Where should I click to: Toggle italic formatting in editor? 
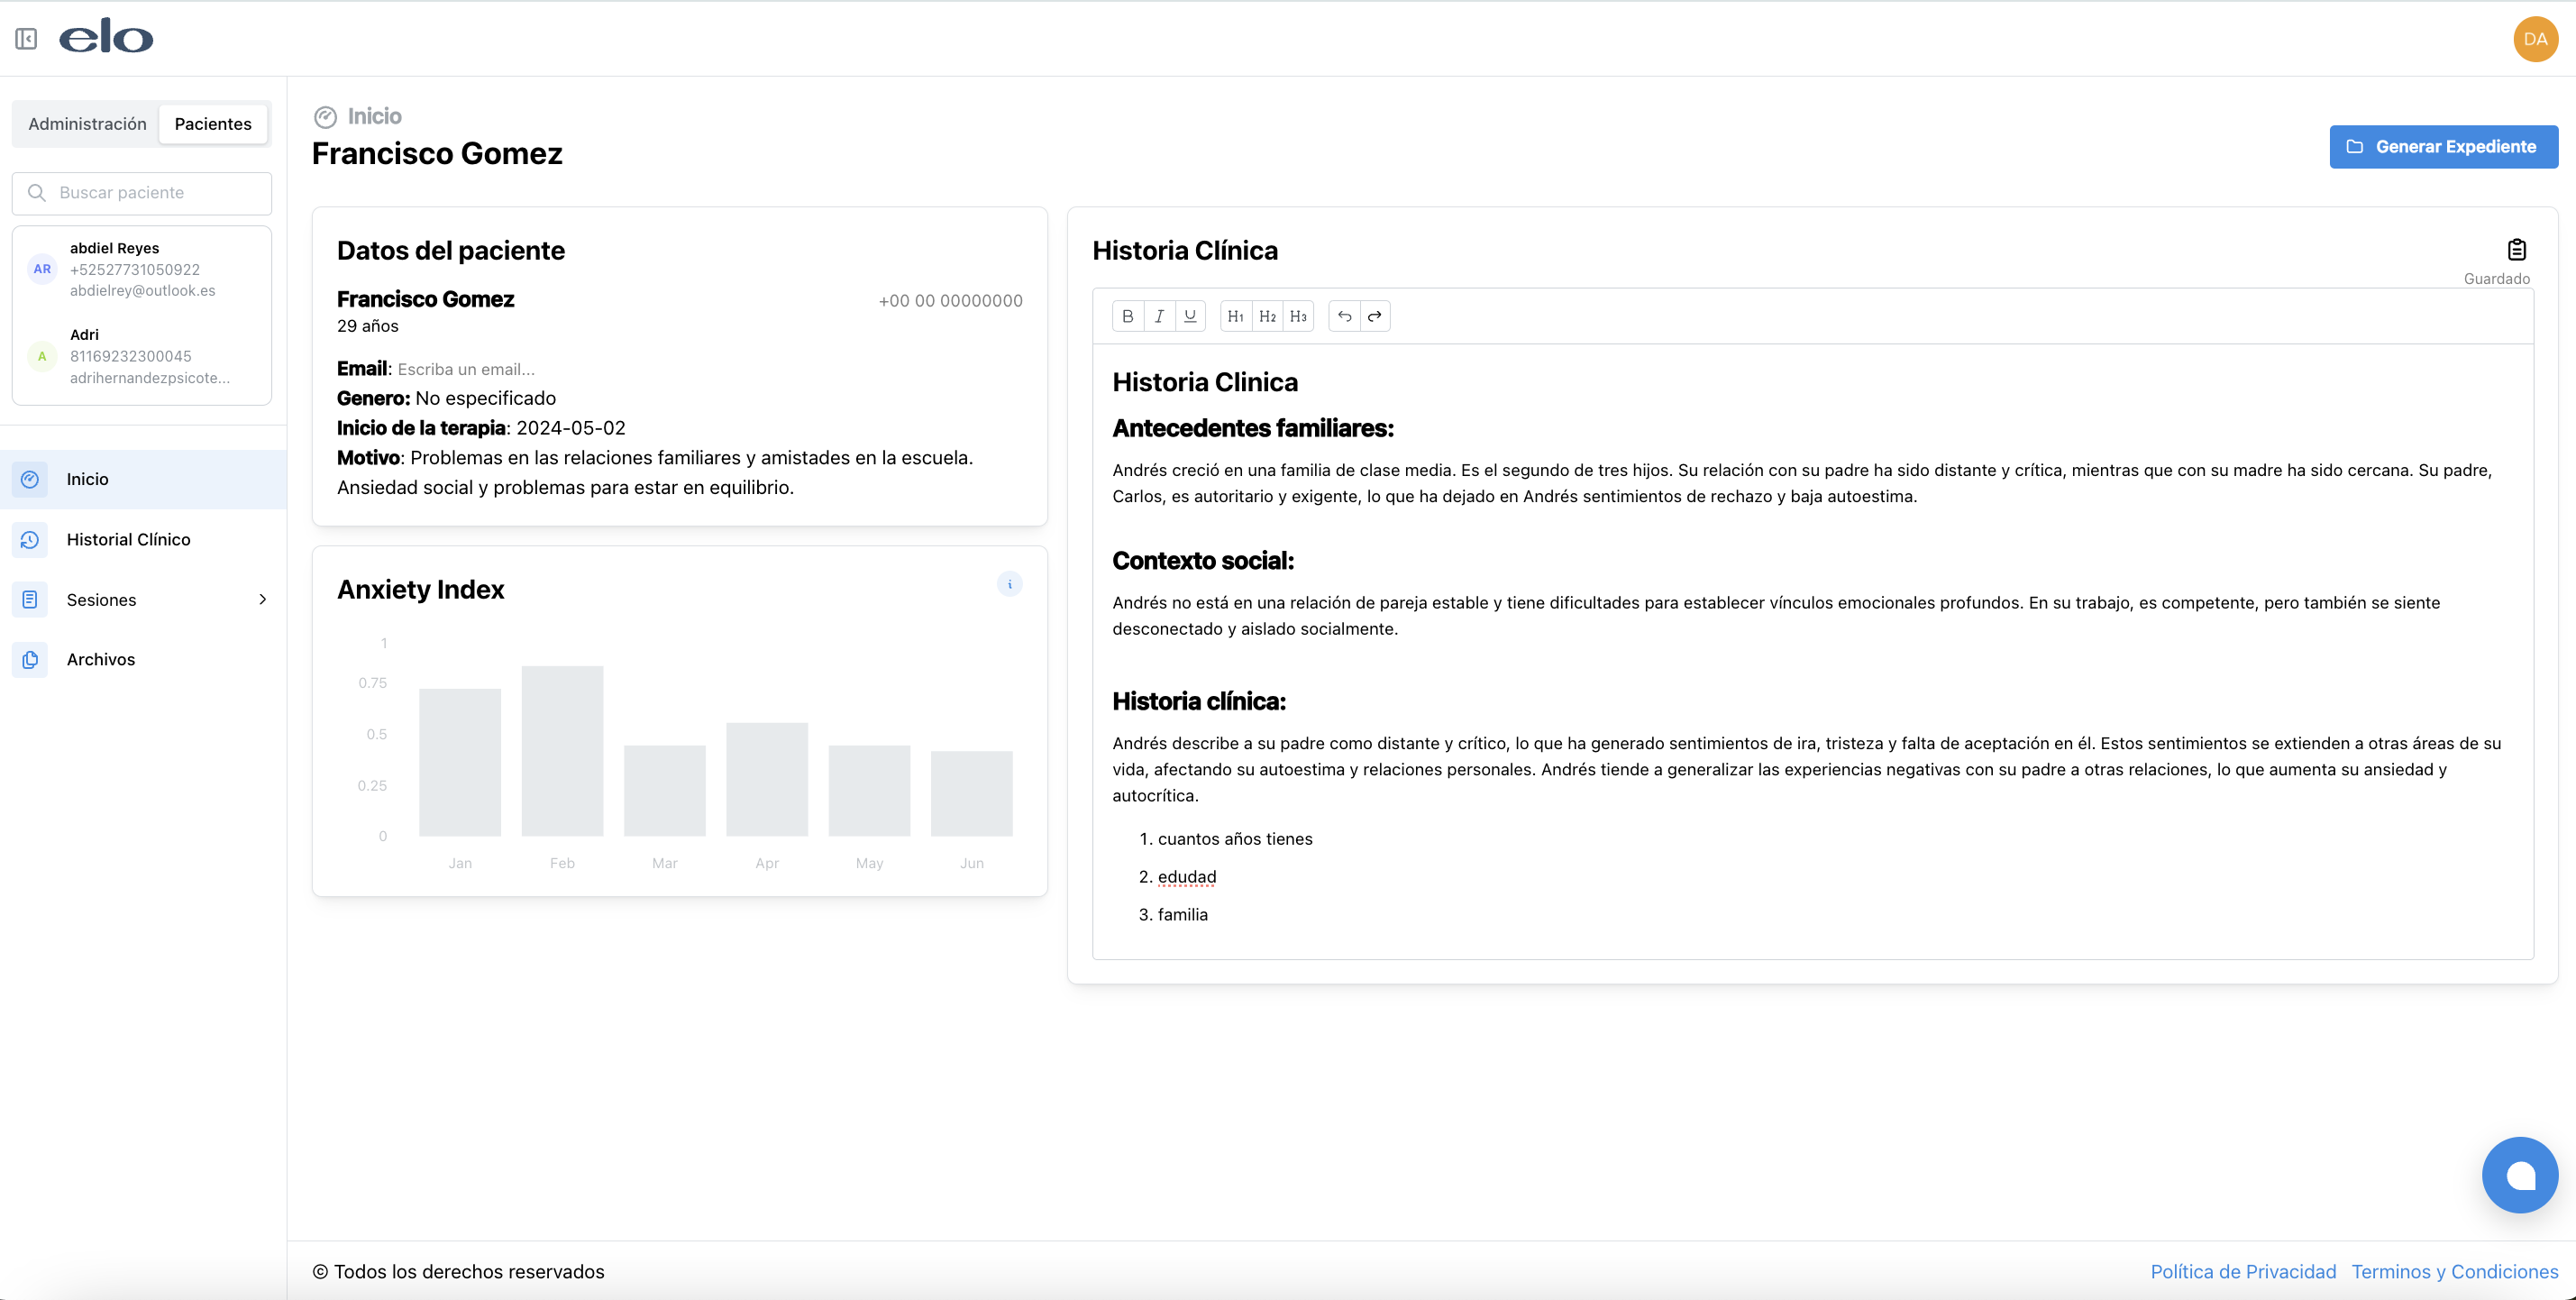click(1159, 316)
